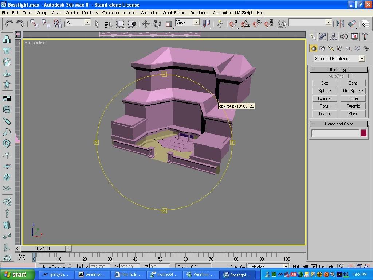Image resolution: width=373 pixels, height=280 pixels.
Task: Click the Undo arrow in the main toolbar
Action: click(9, 23)
